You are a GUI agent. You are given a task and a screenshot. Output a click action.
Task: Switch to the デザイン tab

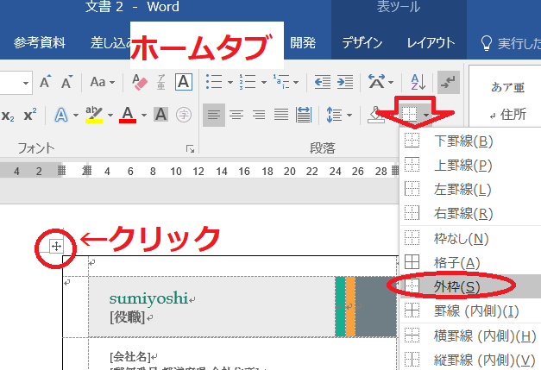click(x=362, y=43)
